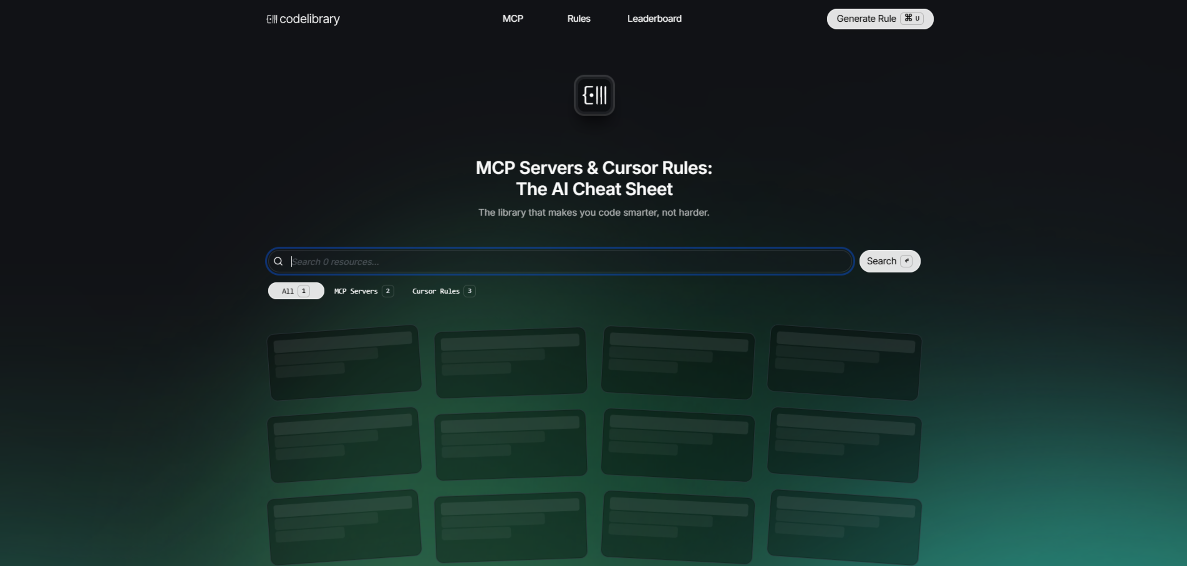Open the Rules navigation menu item
Image resolution: width=1187 pixels, height=566 pixels.
[x=578, y=19]
